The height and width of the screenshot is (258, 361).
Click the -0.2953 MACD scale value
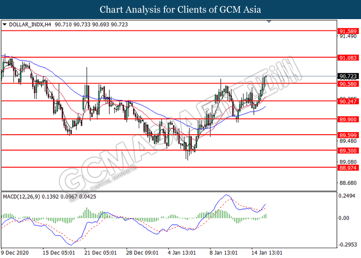pos(347,245)
